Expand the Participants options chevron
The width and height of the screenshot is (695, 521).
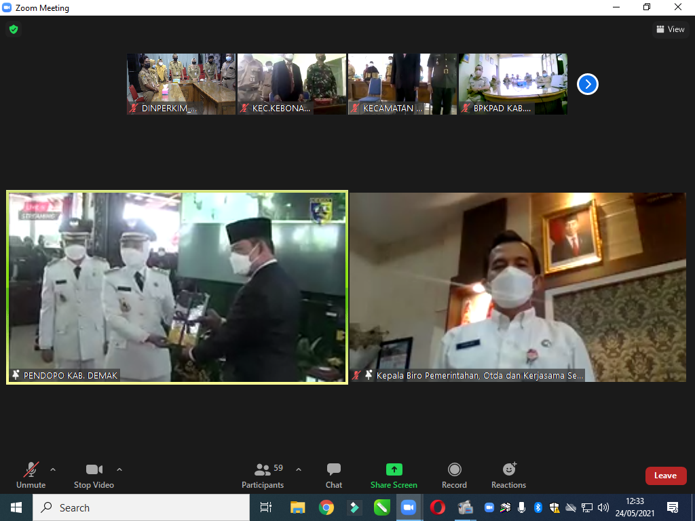click(299, 469)
